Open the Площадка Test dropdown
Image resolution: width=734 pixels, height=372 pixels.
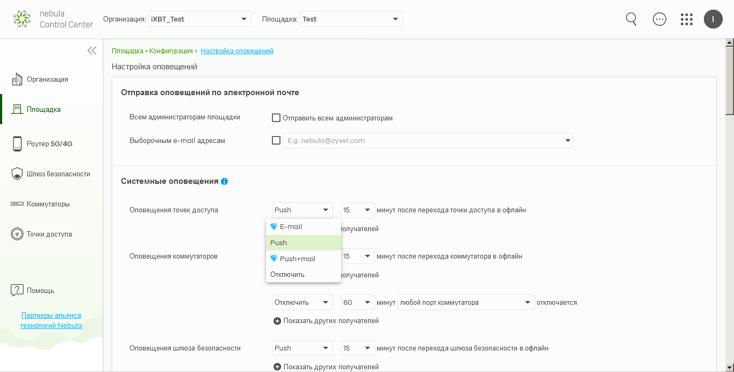[x=351, y=19]
